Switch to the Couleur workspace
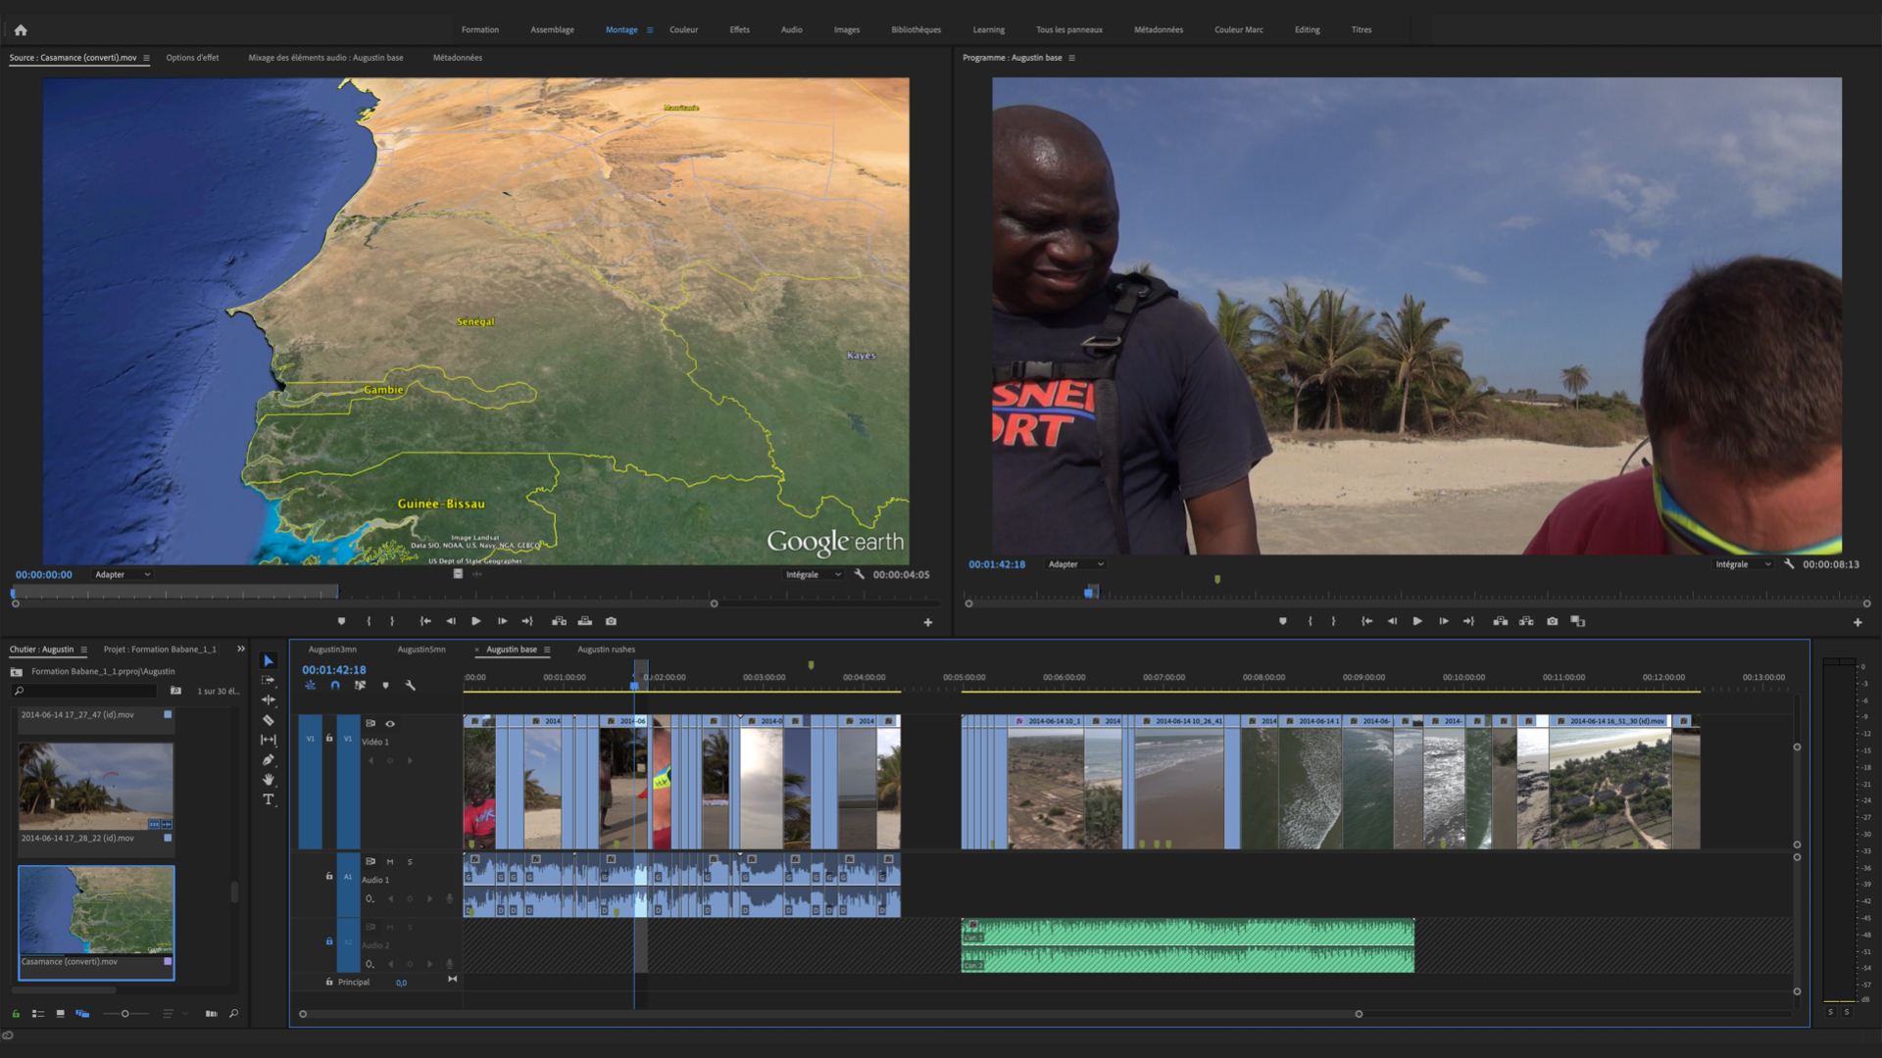Screen dimensions: 1882x1058 pos(683,29)
